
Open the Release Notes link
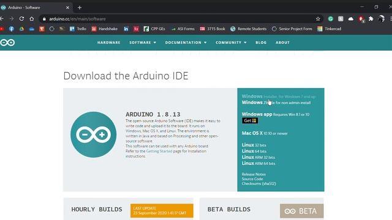(254, 174)
